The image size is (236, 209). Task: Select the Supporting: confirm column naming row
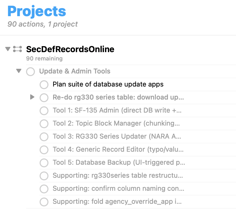[118, 188]
